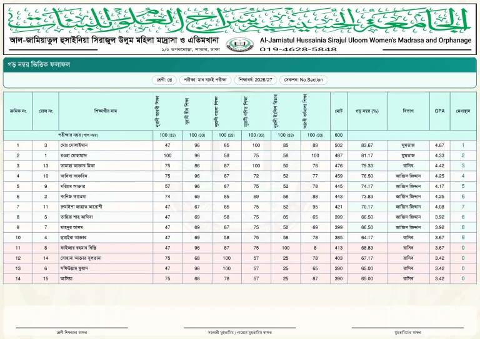Click the Bengali madrasa name in the header
The width and height of the screenshot is (480, 339).
click(114, 40)
